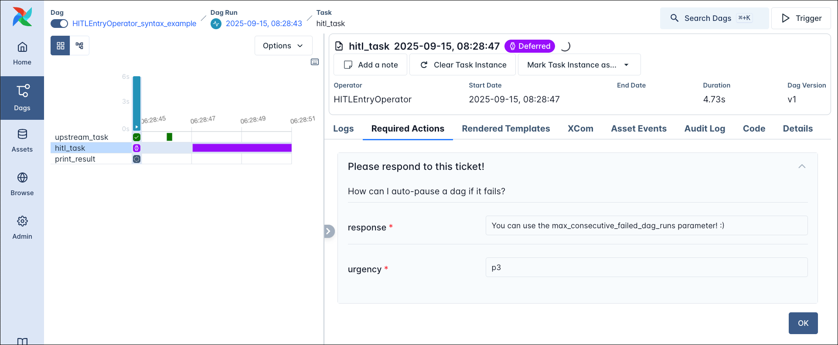This screenshot has width=838, height=345.
Task: Open the Admin gear menu
Action: point(22,227)
